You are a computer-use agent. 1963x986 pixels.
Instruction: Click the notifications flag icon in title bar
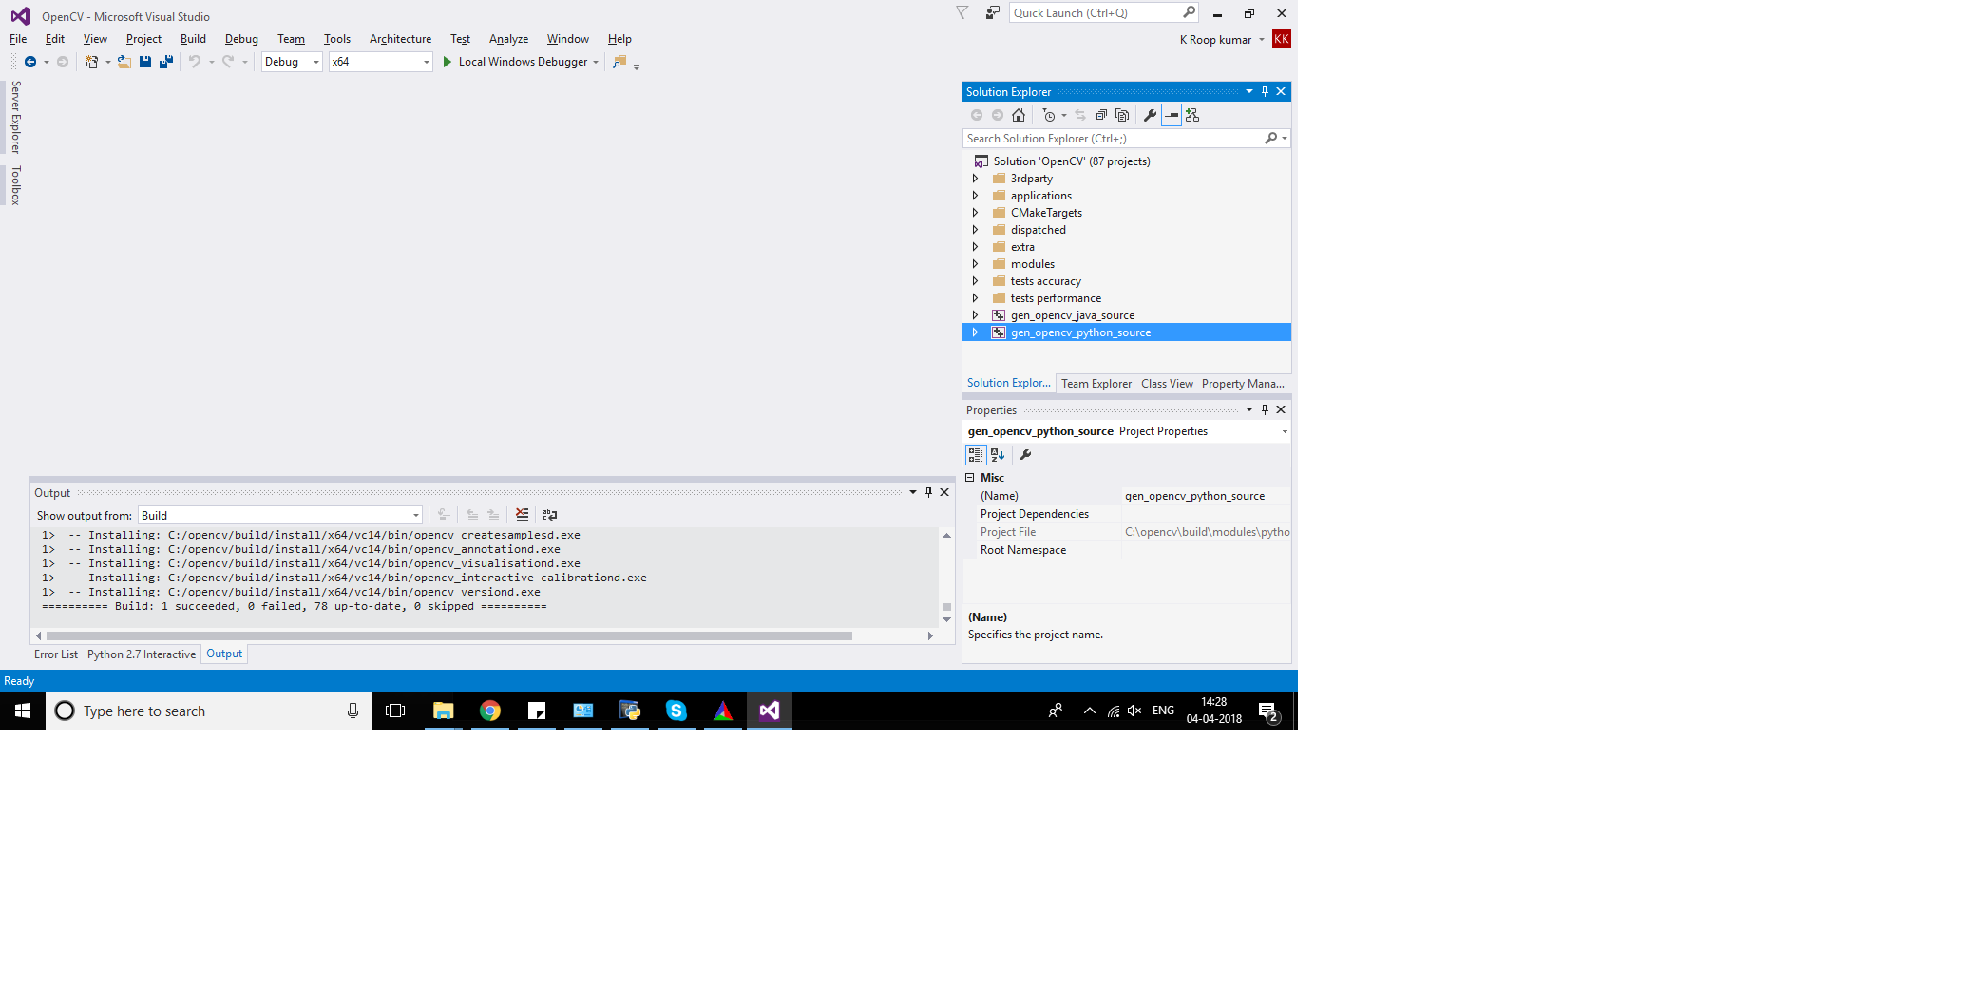tap(962, 13)
